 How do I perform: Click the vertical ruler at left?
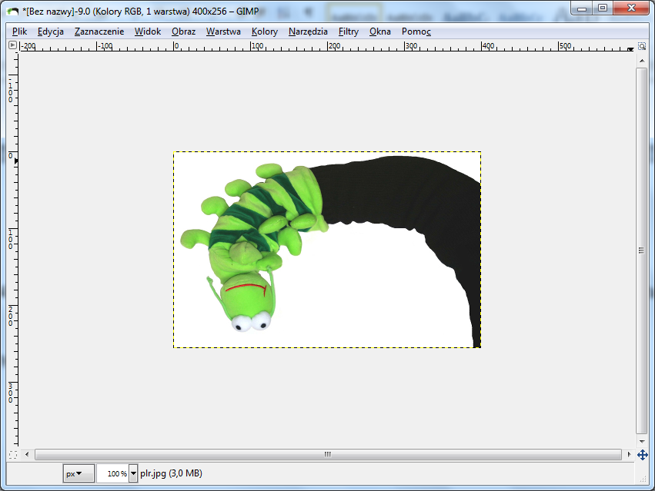(13, 250)
